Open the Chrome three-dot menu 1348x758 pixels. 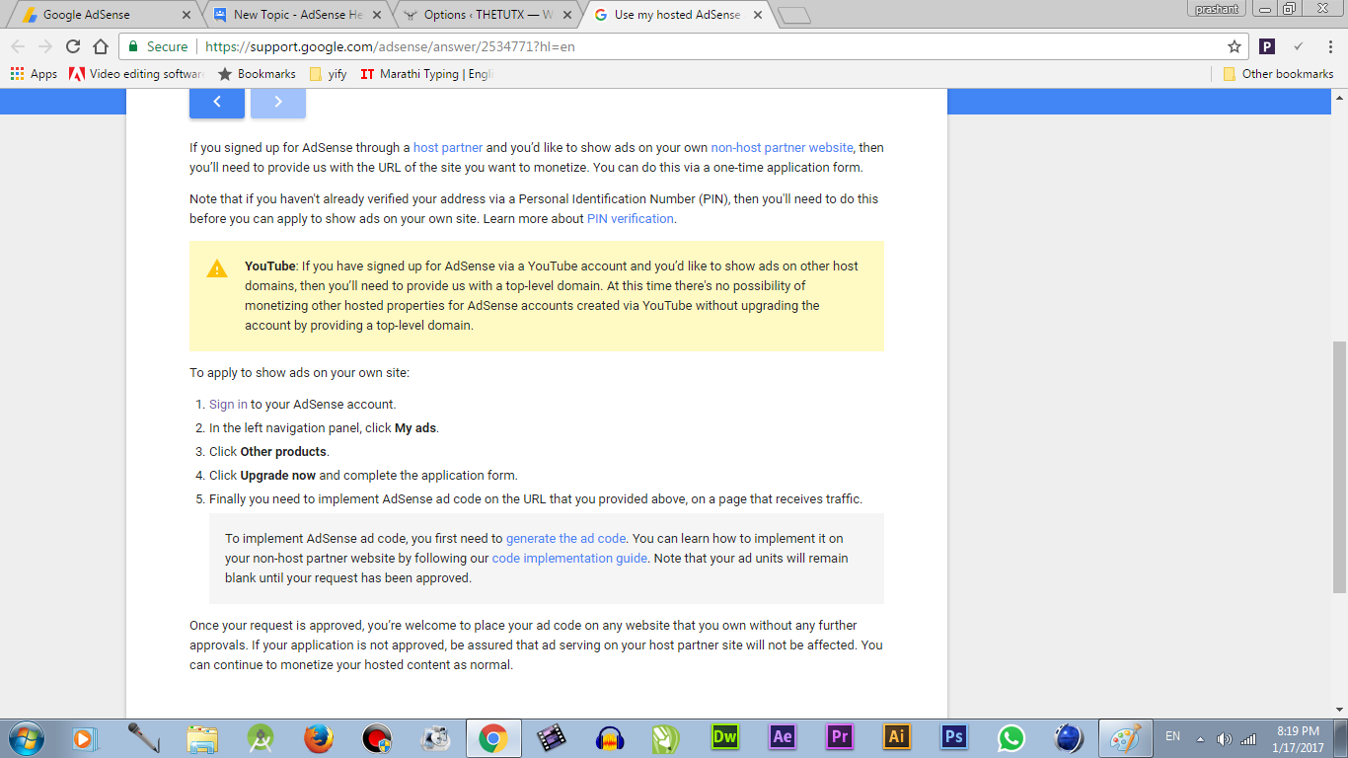pyautogui.click(x=1328, y=46)
